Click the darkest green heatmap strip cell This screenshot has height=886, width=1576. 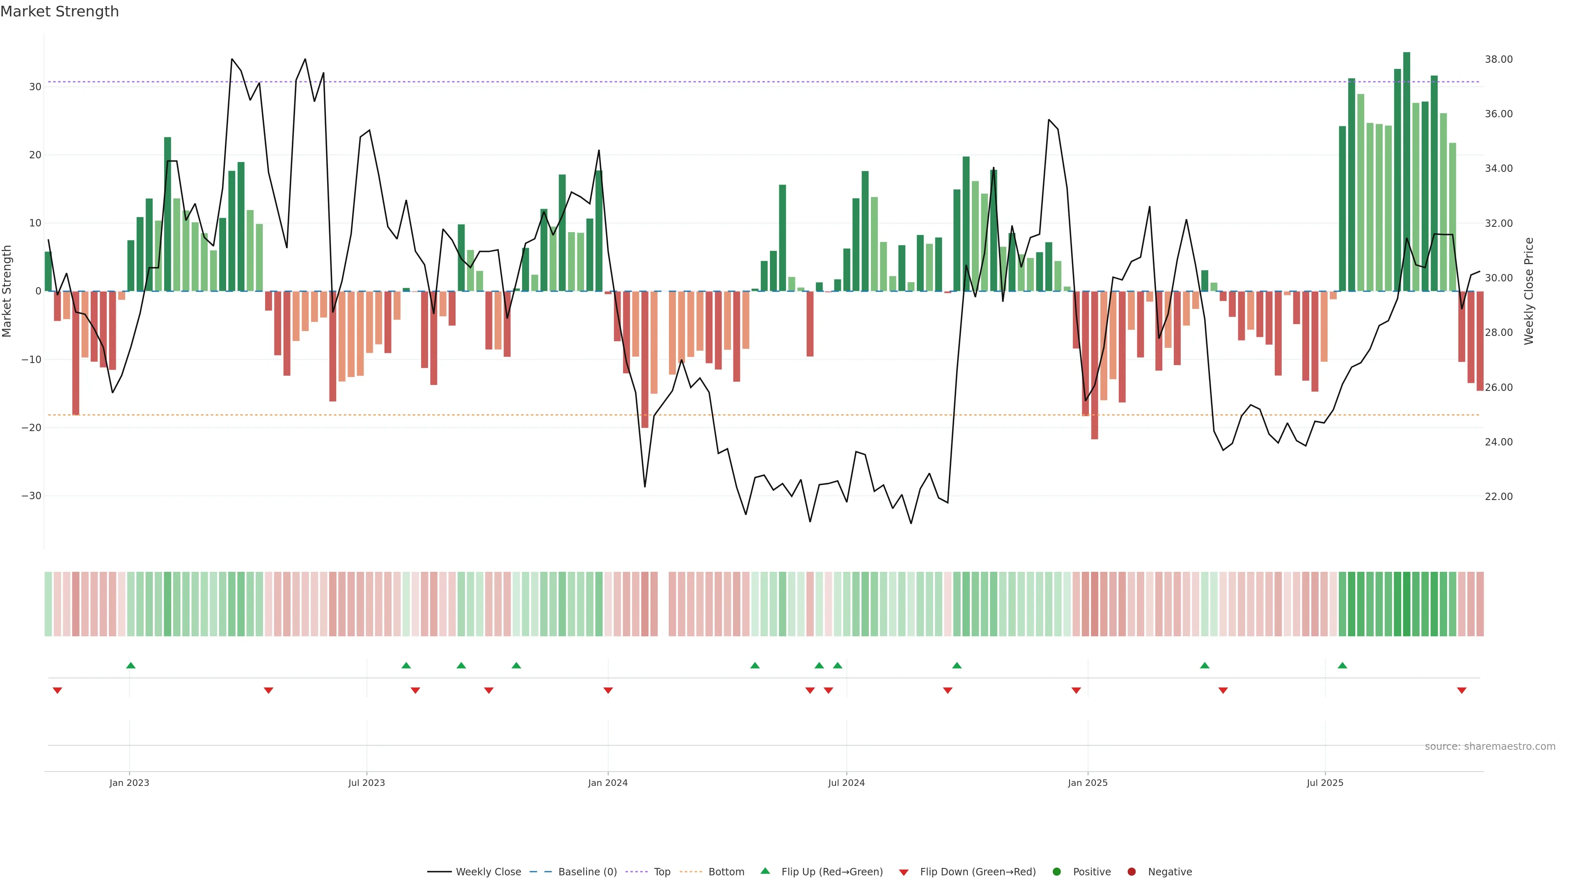point(1406,603)
